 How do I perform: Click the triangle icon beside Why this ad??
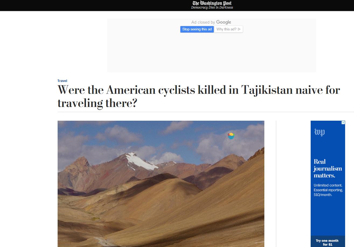point(239,29)
